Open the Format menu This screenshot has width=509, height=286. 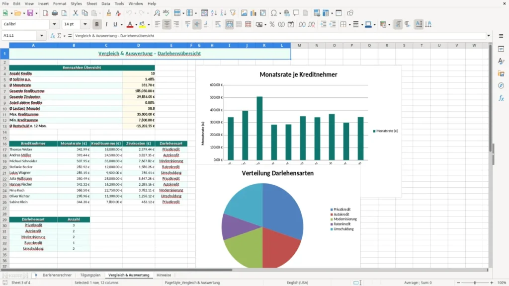pos(60,3)
